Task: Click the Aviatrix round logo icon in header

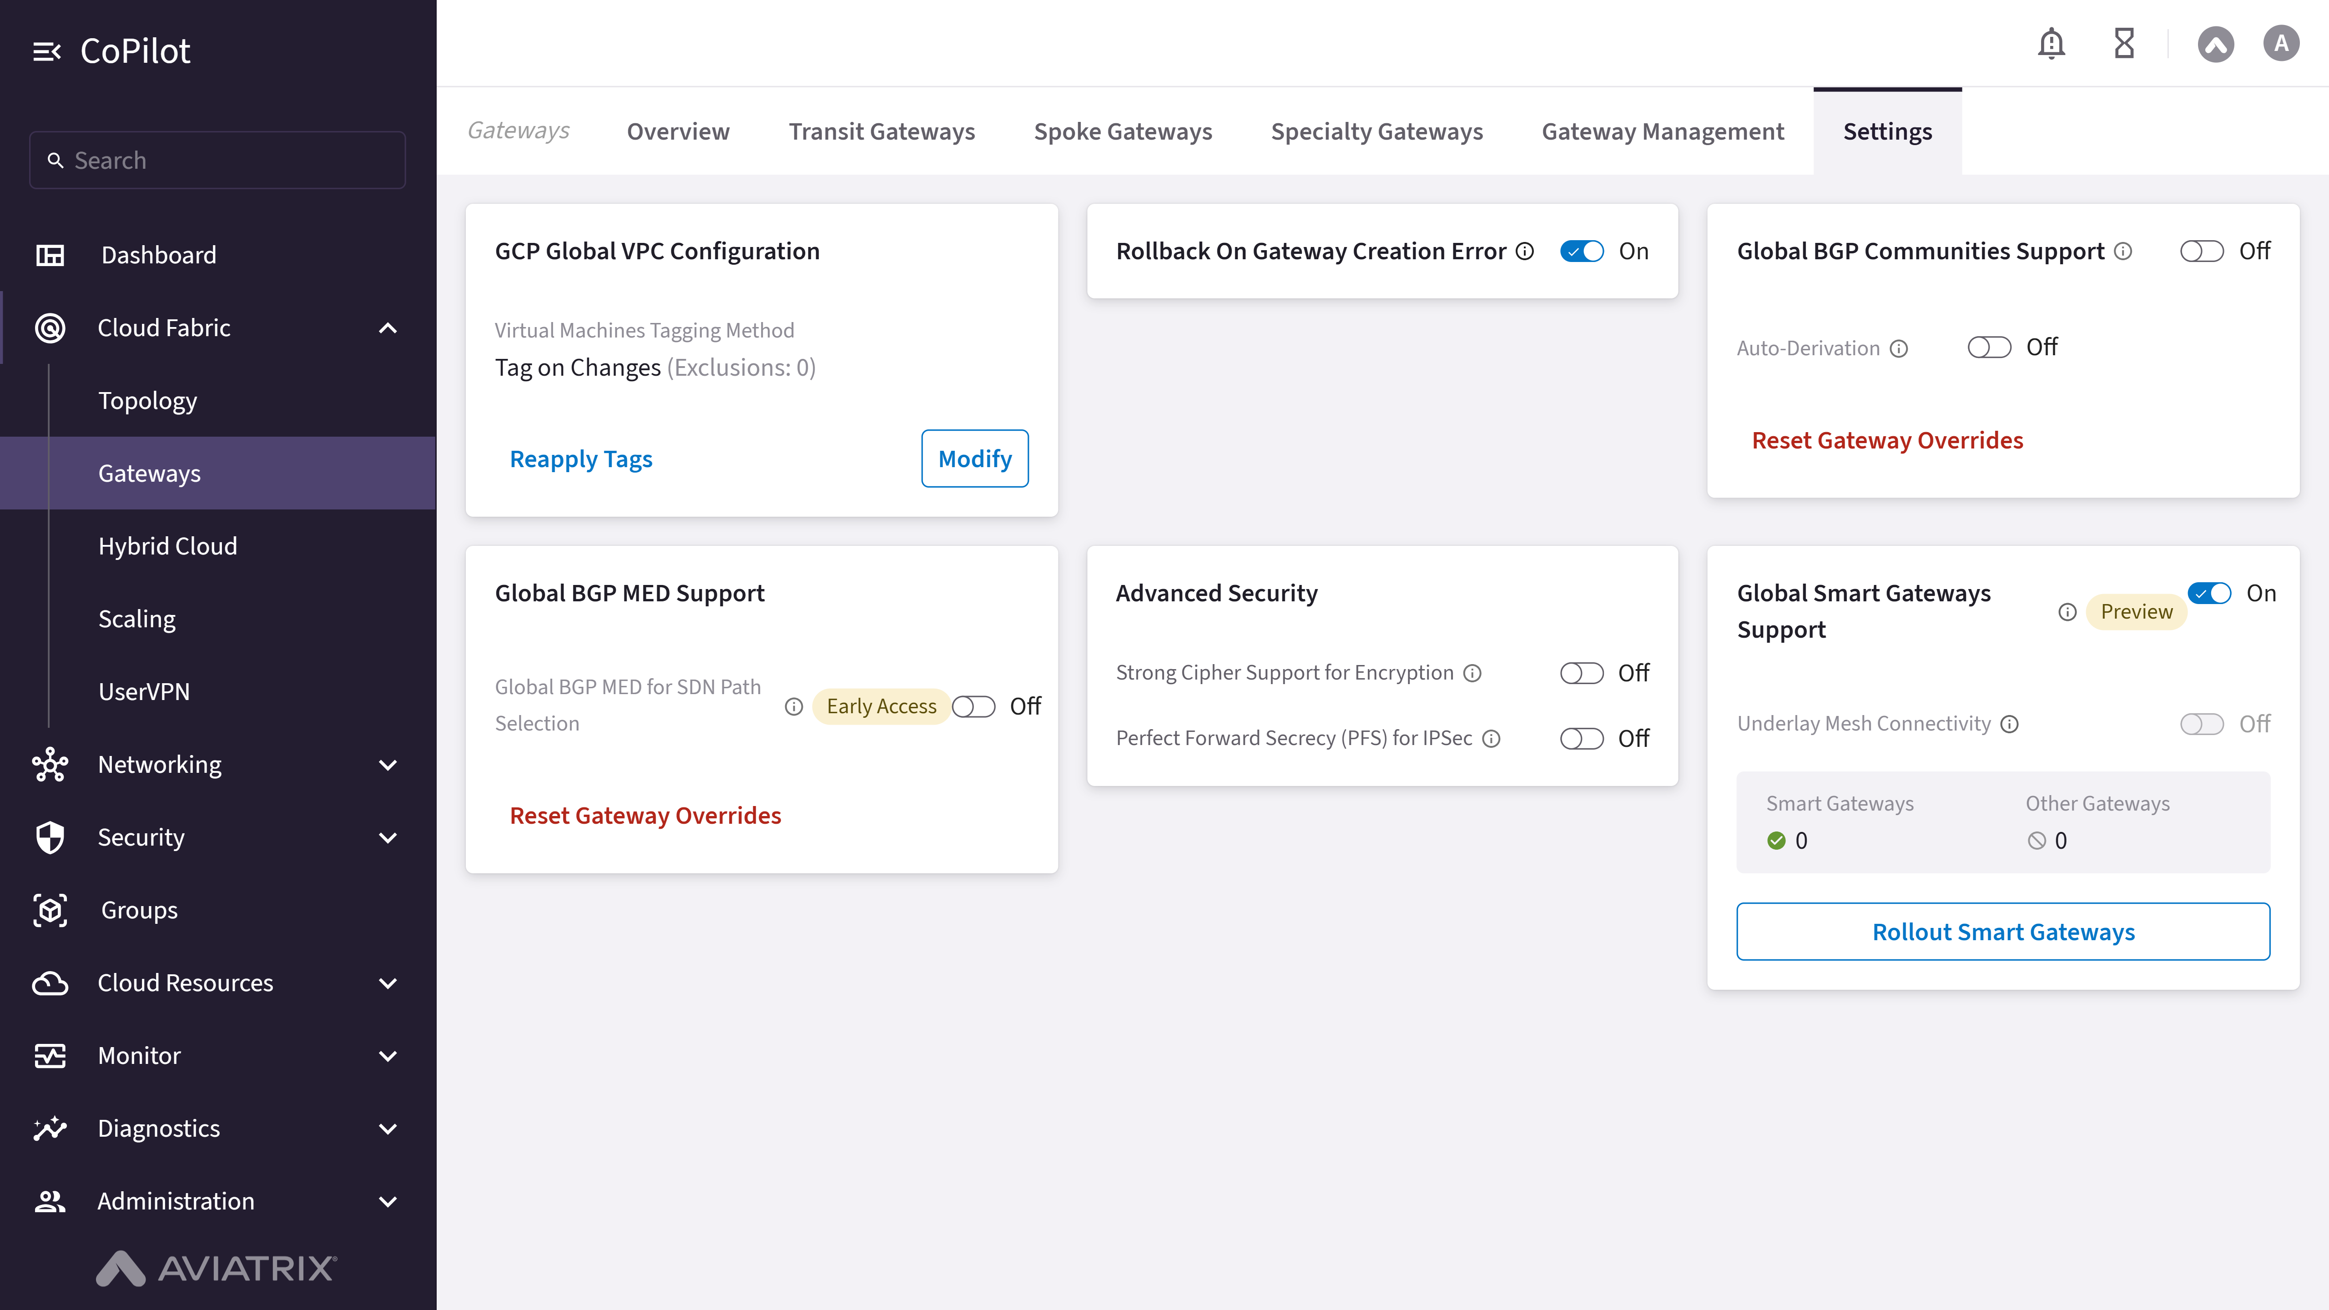Action: coord(2215,43)
